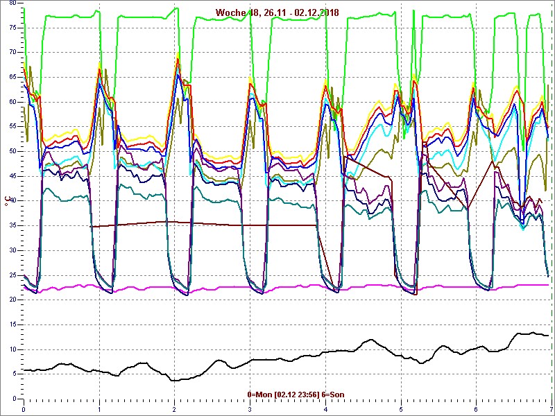Click the 3 tick label on the x-axis

coord(250,409)
